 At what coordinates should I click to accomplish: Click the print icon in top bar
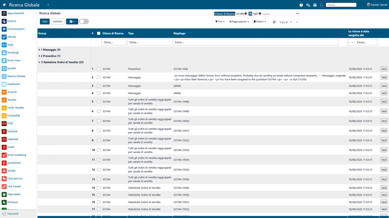tap(315, 5)
